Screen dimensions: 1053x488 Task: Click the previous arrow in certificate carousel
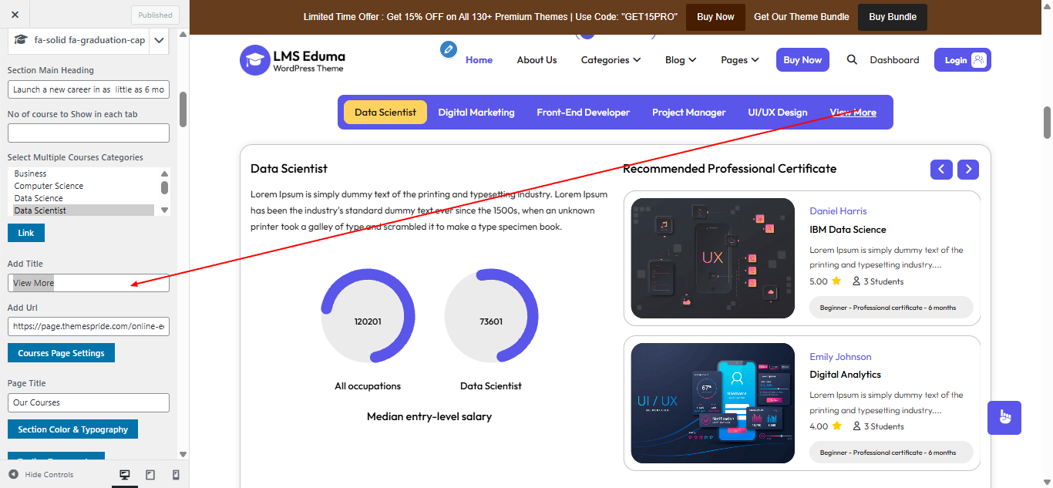(941, 170)
